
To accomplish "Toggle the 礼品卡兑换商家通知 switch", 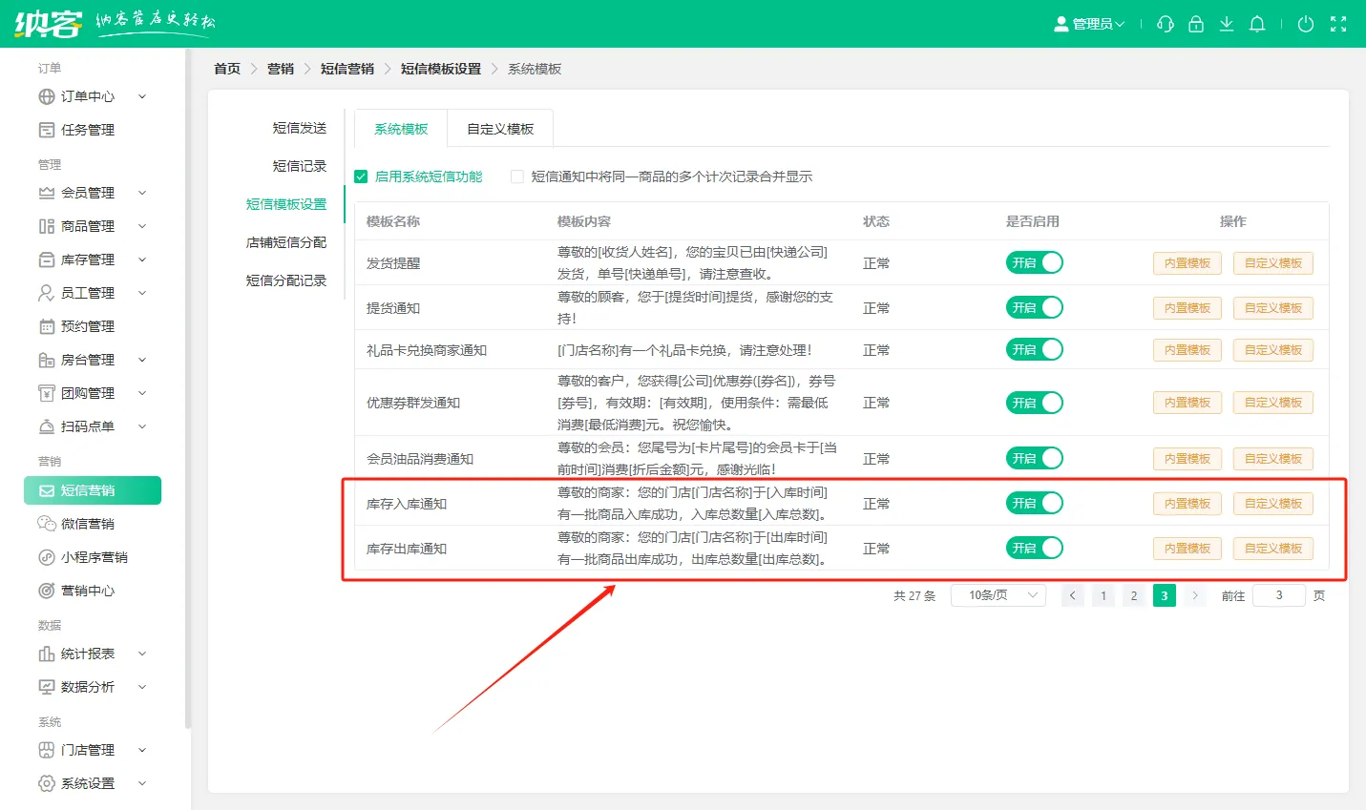I will tap(1034, 349).
